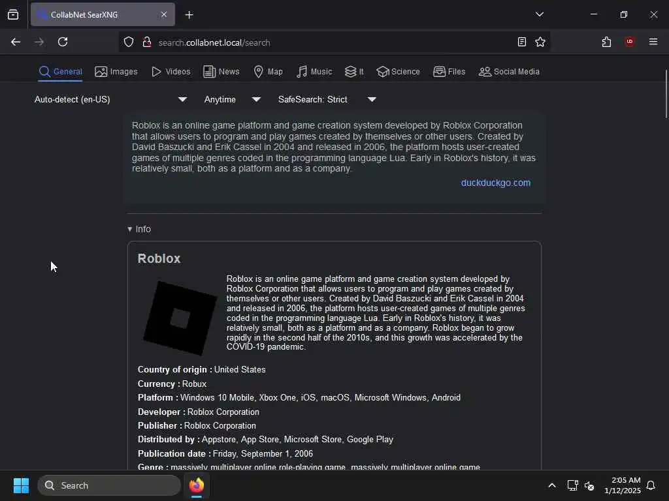Bookmark this page with the star icon
This screenshot has height=501, width=669.
coord(540,42)
